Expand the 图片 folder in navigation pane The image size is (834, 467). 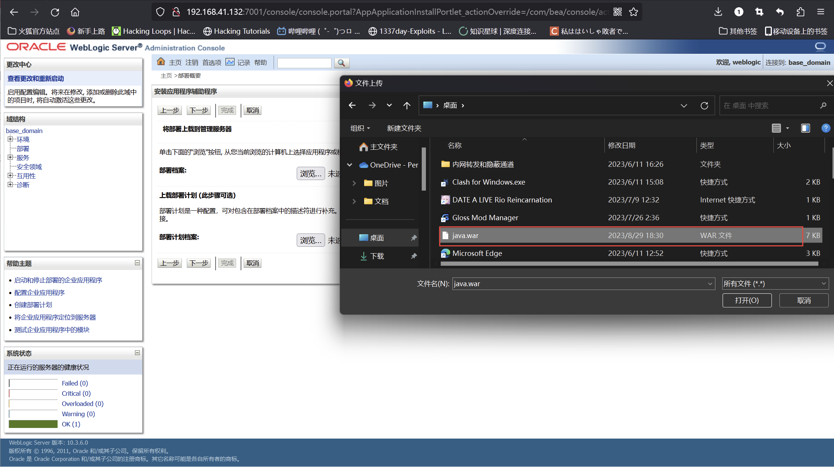[354, 183]
